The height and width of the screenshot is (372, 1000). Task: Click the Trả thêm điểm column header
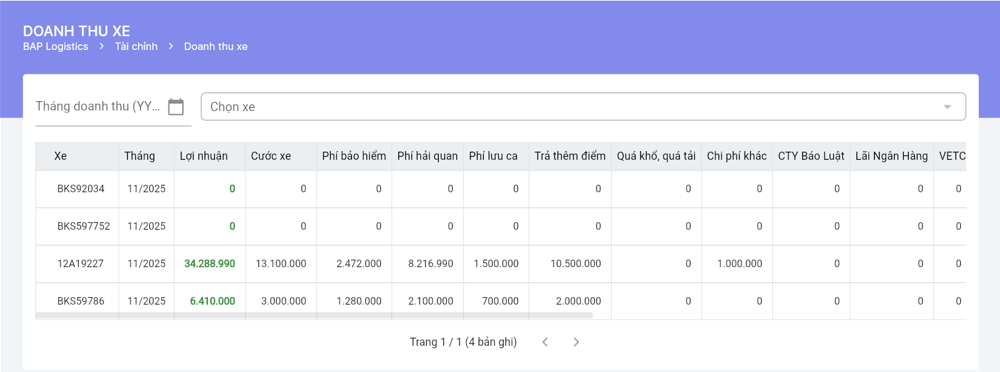(570, 156)
